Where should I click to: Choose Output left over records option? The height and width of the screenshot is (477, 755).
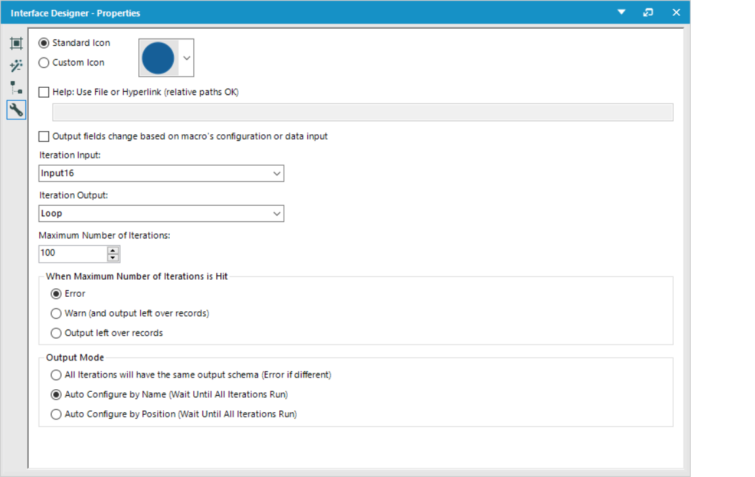point(56,333)
